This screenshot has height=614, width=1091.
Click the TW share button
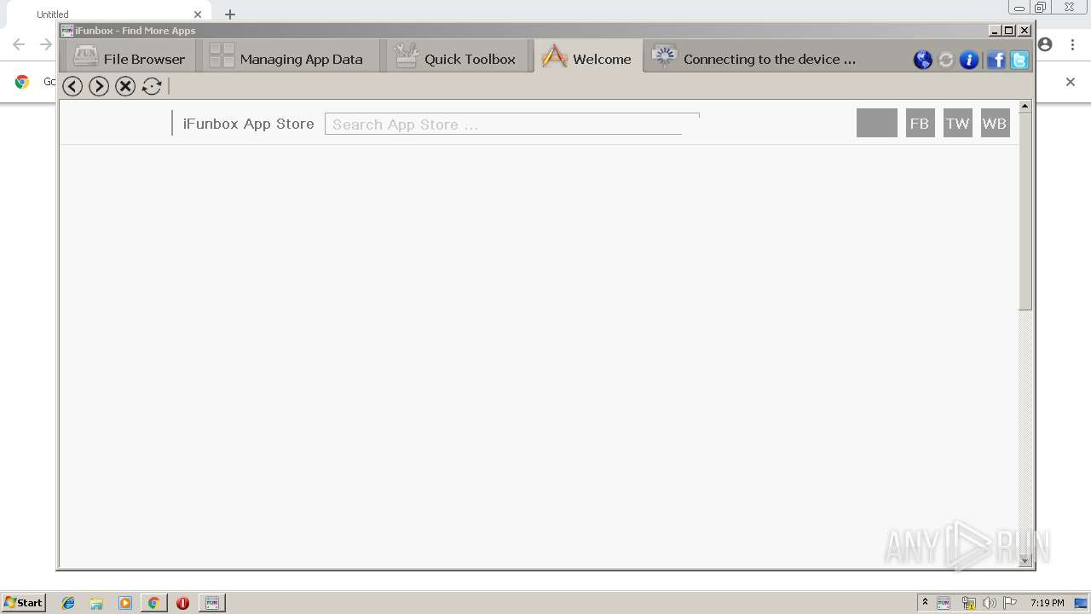(957, 123)
